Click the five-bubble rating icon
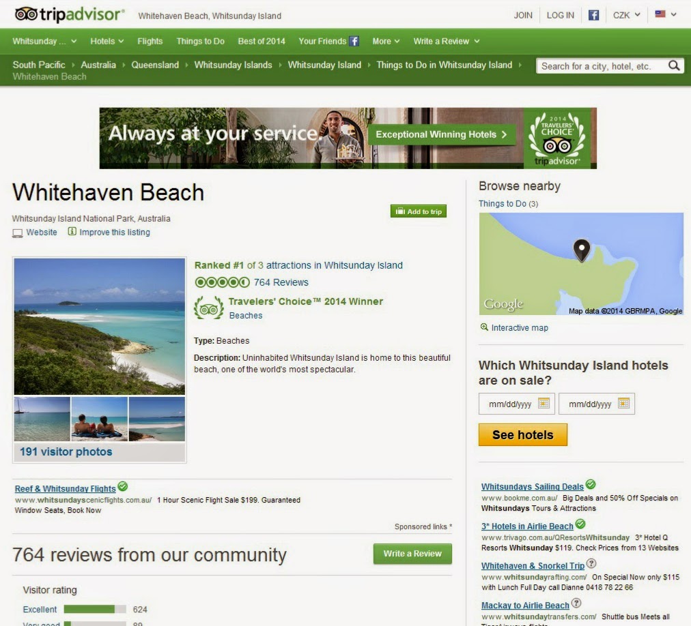 (x=222, y=282)
